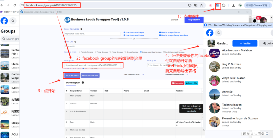Click the Search groups field
The height and width of the screenshot is (138, 273).
tap(10, 39)
